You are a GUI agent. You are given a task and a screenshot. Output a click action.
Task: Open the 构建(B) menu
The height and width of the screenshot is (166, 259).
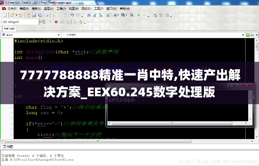[x=74, y=9]
